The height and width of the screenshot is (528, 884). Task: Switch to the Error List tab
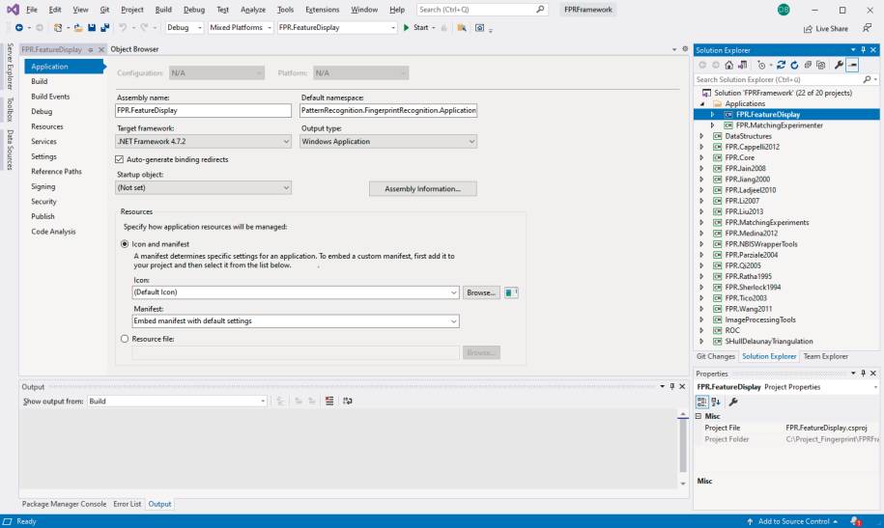127,504
